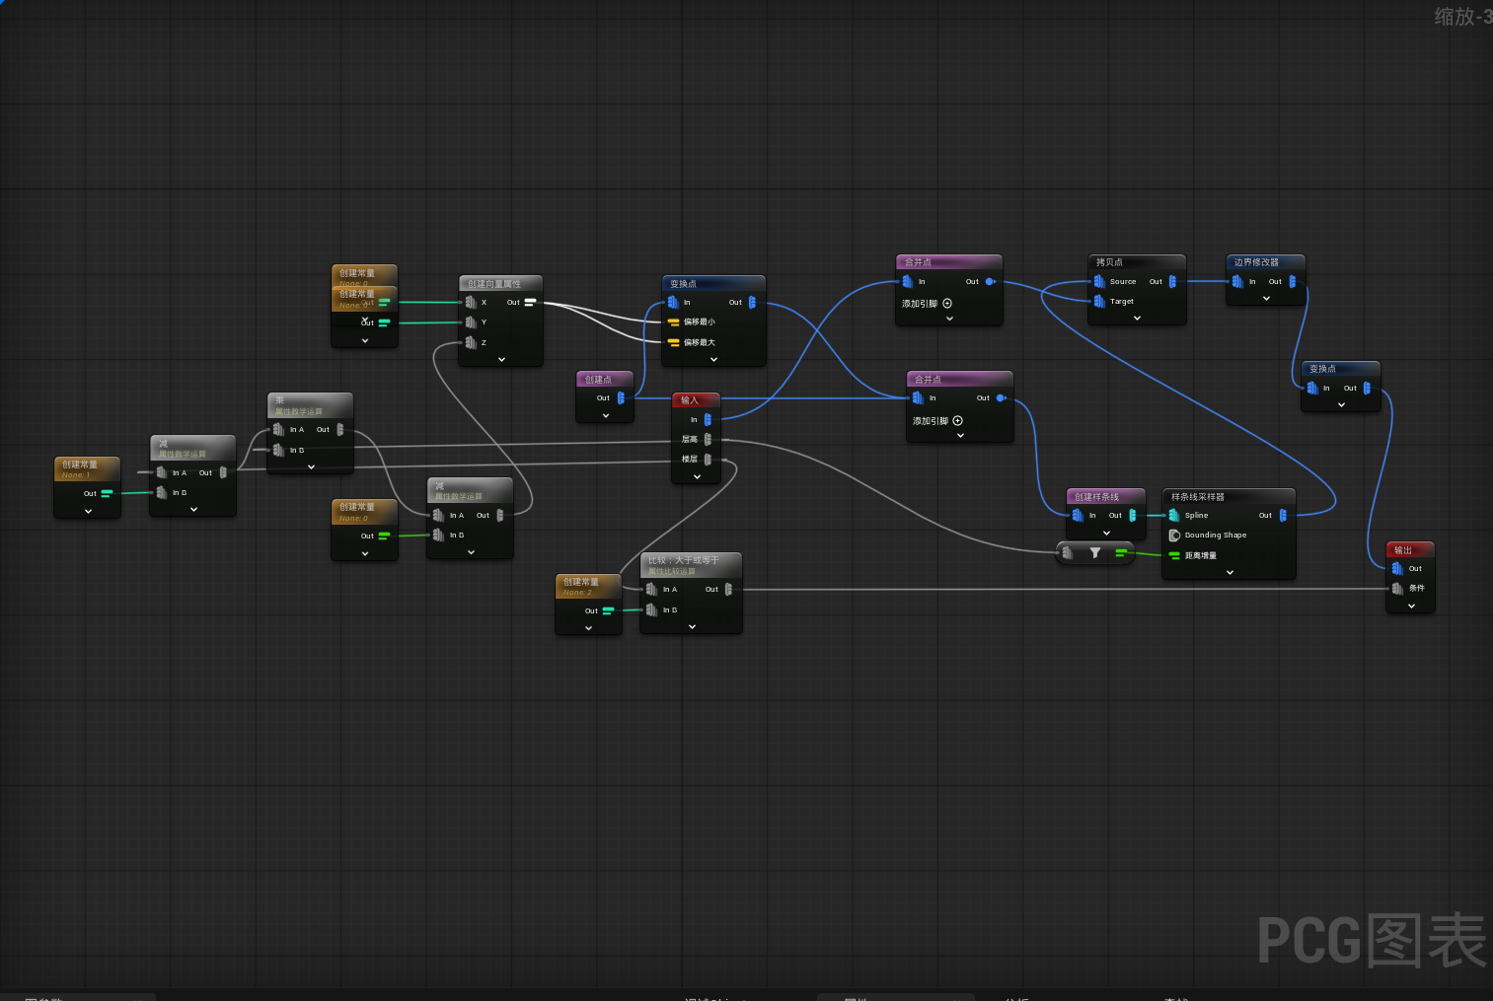Expand the 比较：大于或等于 node chevron
1493x1001 pixels.
point(692,627)
